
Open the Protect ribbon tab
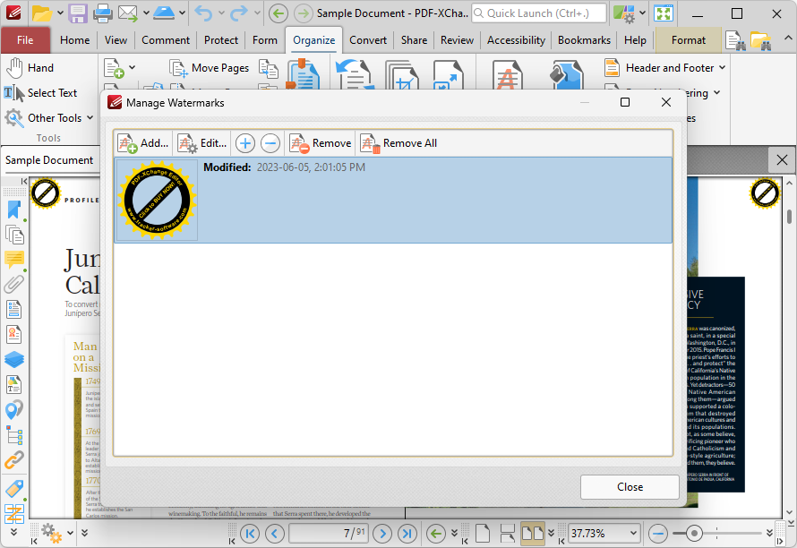(221, 40)
